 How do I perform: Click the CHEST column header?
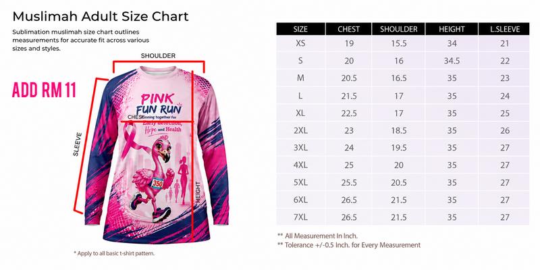(348, 29)
